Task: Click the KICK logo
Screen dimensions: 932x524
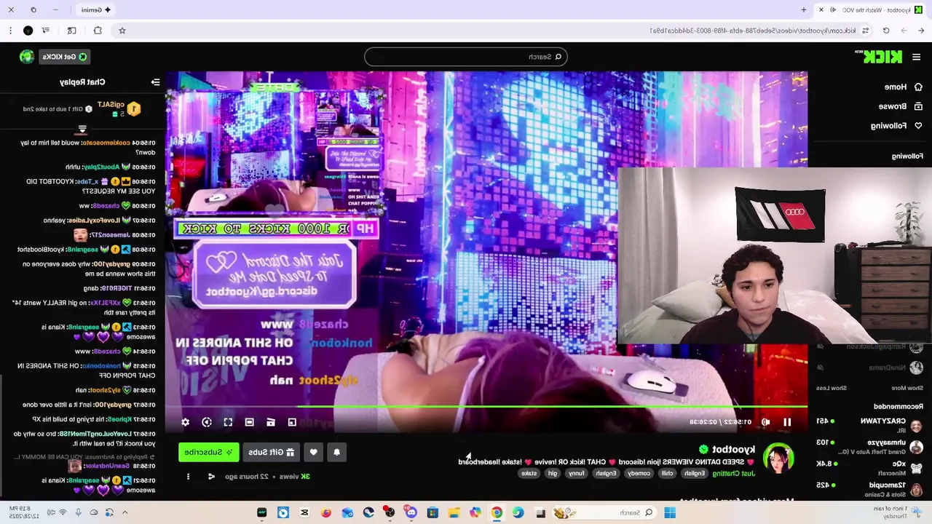Action: [882, 57]
